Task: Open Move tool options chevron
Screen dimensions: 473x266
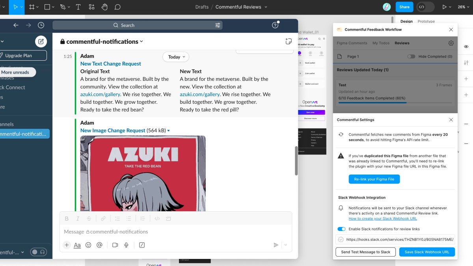Action: 22,7
